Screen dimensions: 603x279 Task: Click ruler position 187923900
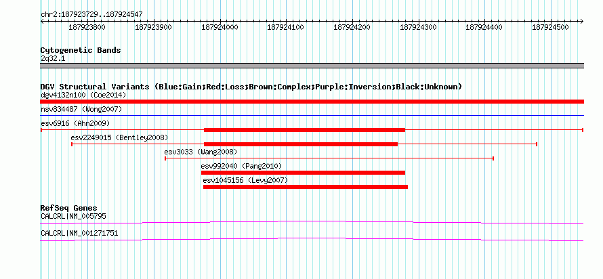click(x=153, y=27)
